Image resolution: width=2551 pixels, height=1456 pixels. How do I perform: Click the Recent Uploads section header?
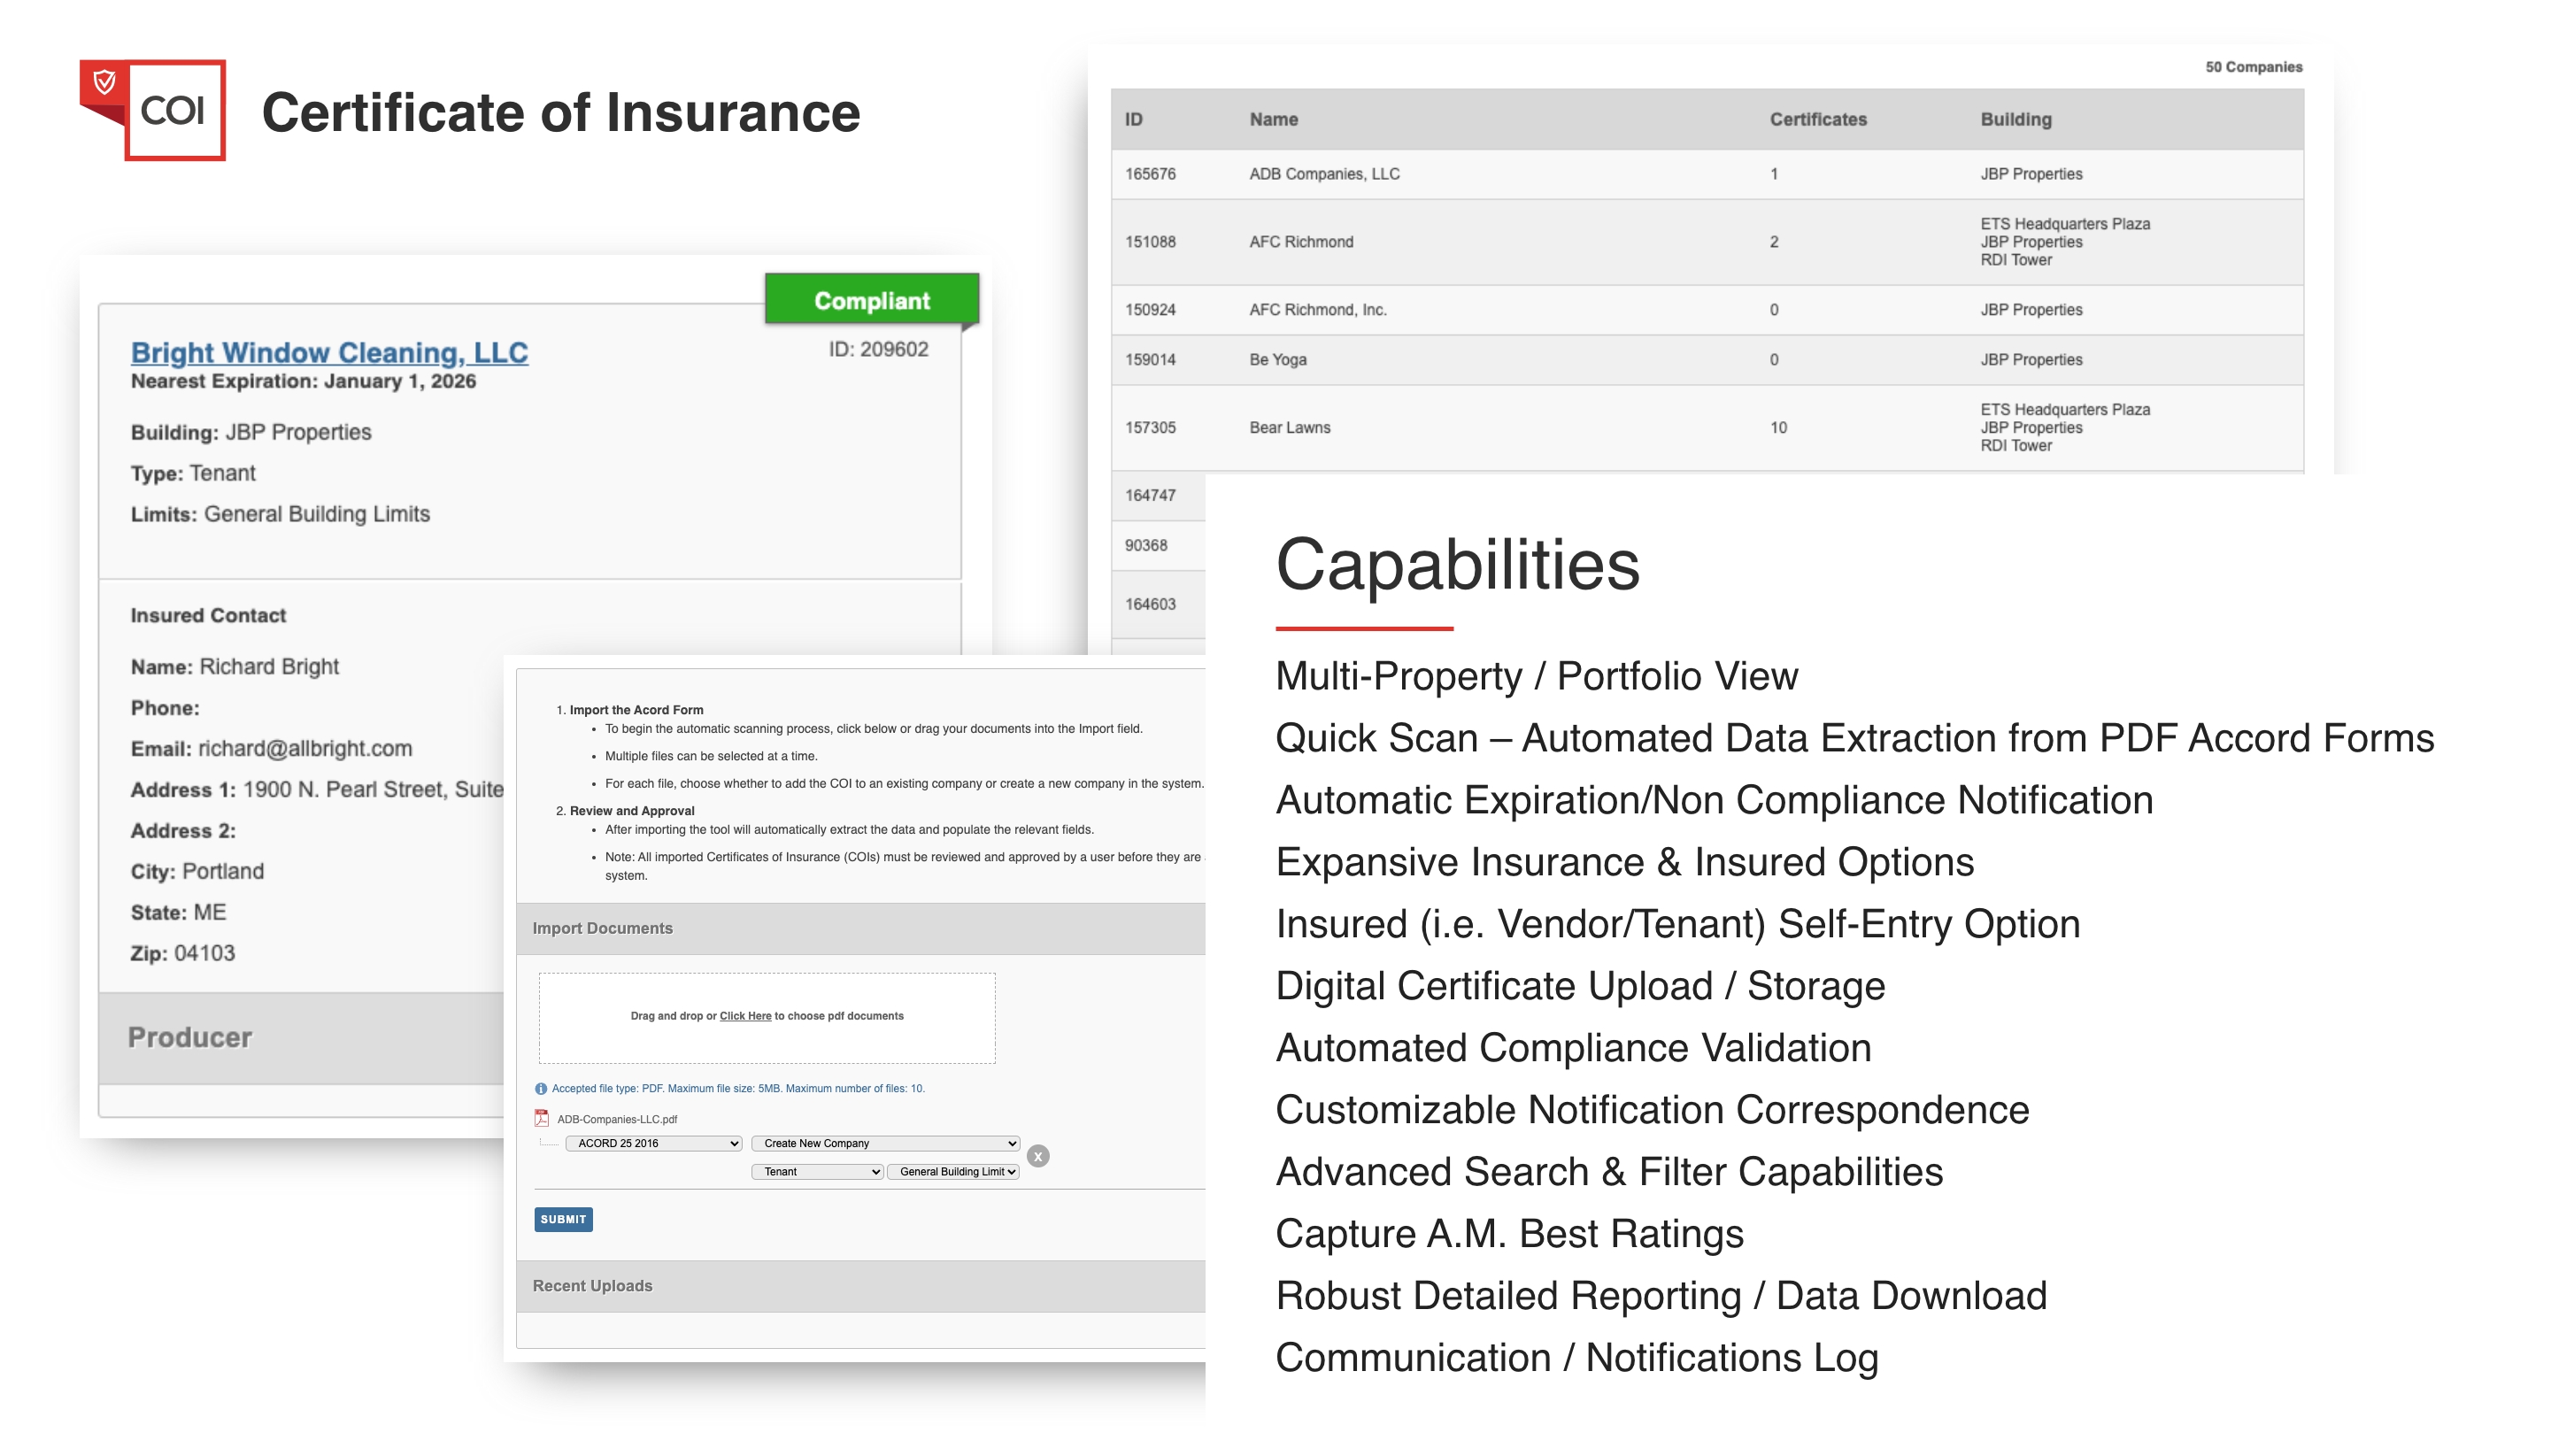click(x=860, y=1285)
